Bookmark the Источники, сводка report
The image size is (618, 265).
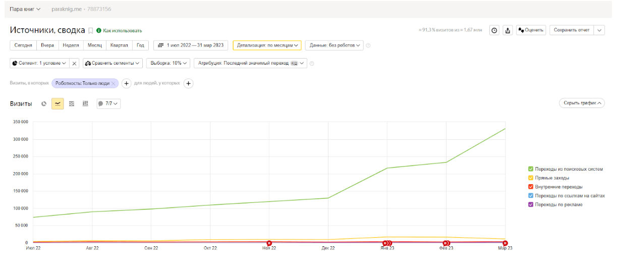(91, 31)
